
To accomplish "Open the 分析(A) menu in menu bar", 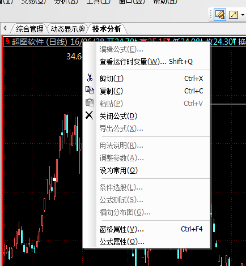I will [66, 2].
